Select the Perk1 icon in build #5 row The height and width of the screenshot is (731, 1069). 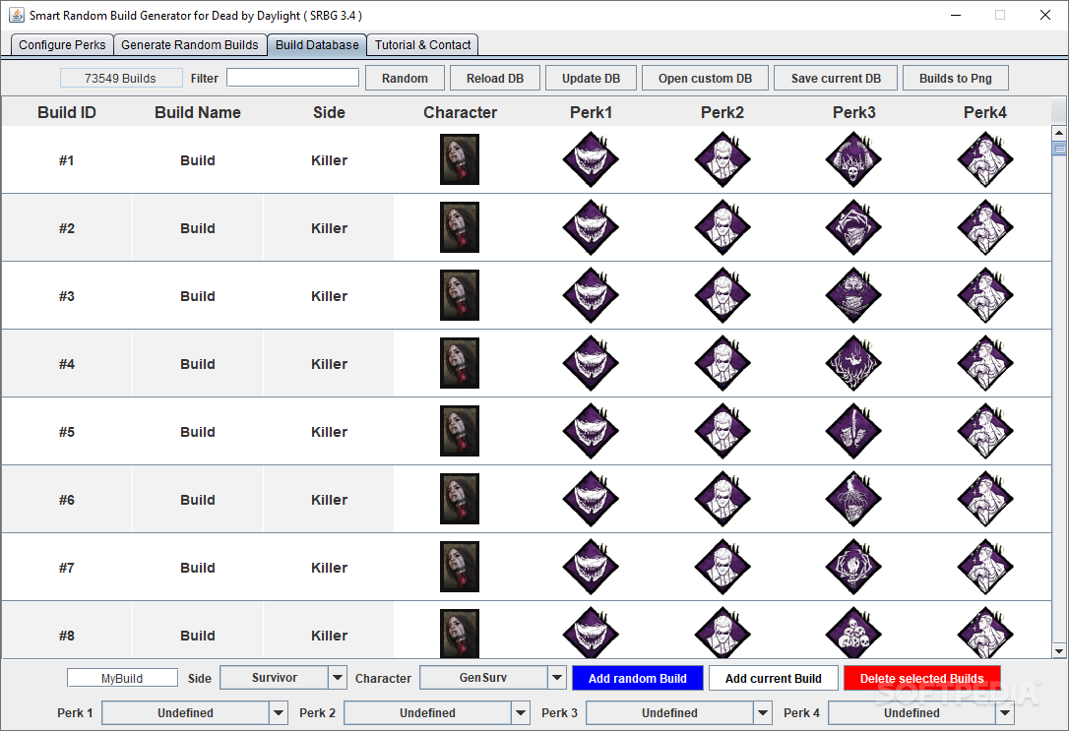click(x=591, y=431)
